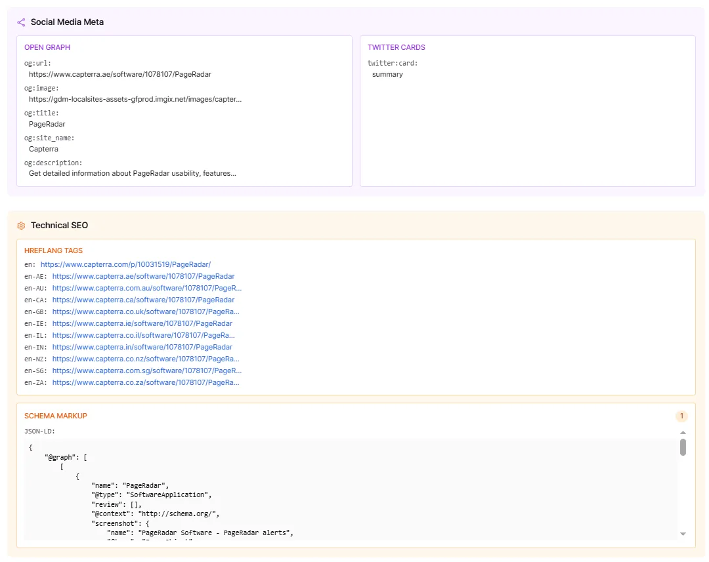709x562 pixels.
Task: Click the share icon beside Social Media Meta
Action: coord(21,22)
